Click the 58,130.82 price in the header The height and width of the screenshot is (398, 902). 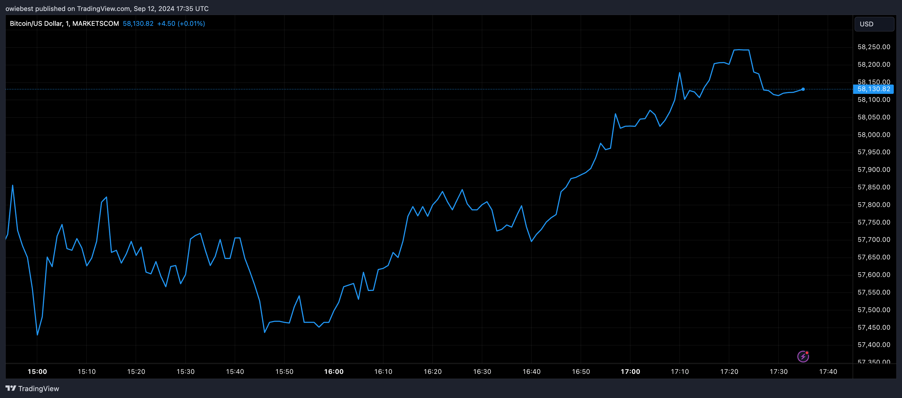pyautogui.click(x=138, y=23)
